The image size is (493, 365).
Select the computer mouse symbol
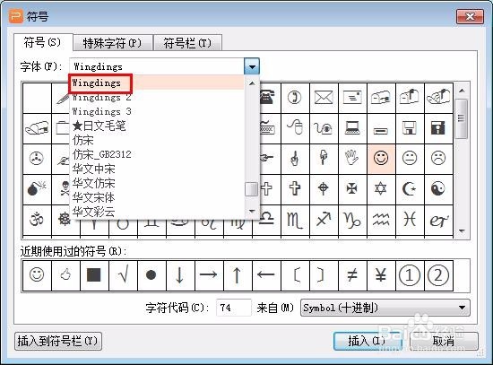click(x=295, y=128)
